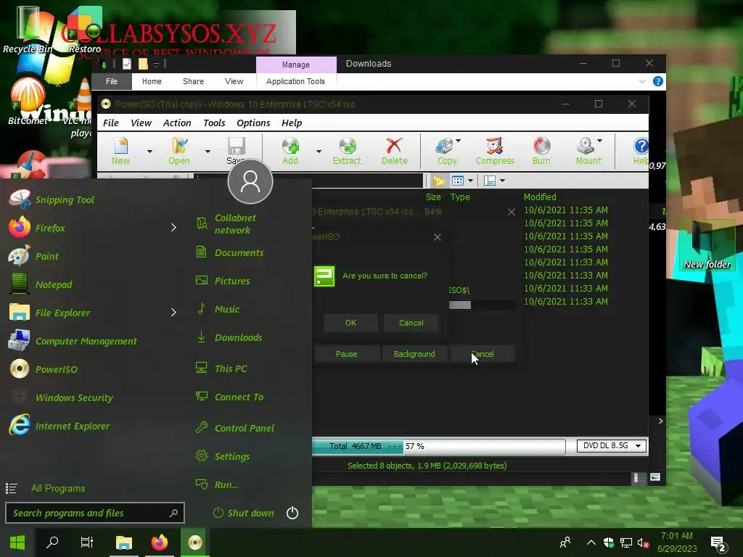The width and height of the screenshot is (743, 557).
Task: Open Task View on the taskbar
Action: click(87, 542)
